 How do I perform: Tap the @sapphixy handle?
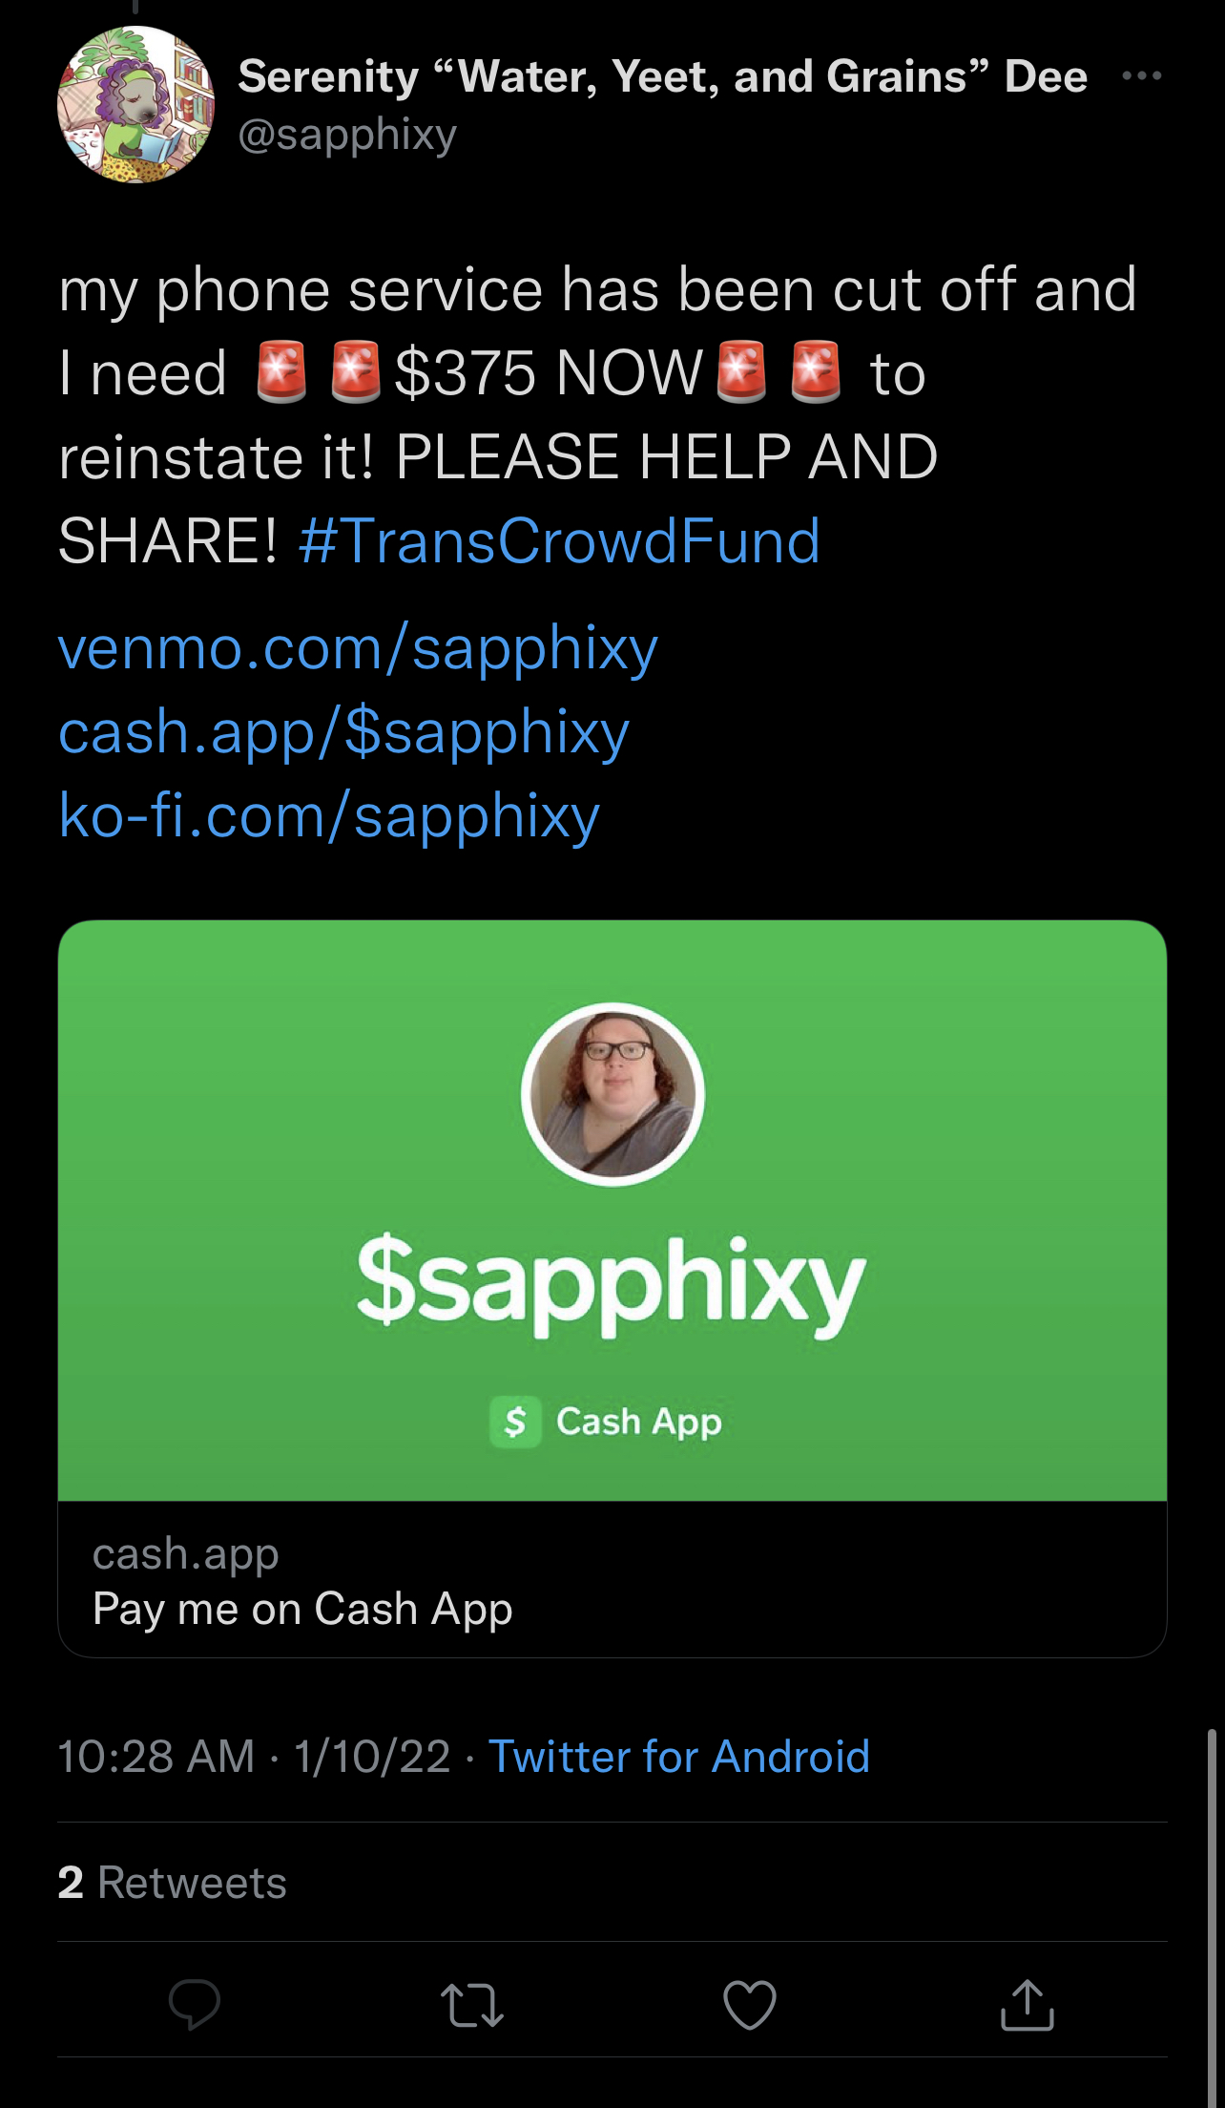(347, 135)
